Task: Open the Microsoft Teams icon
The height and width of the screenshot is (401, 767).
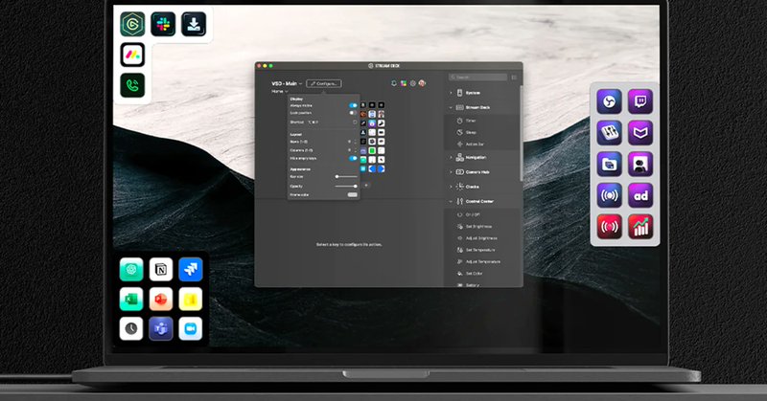Action: pyautogui.click(x=161, y=328)
